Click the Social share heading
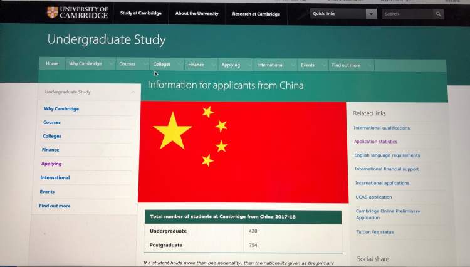Image resolution: width=470 pixels, height=267 pixels. point(373,259)
